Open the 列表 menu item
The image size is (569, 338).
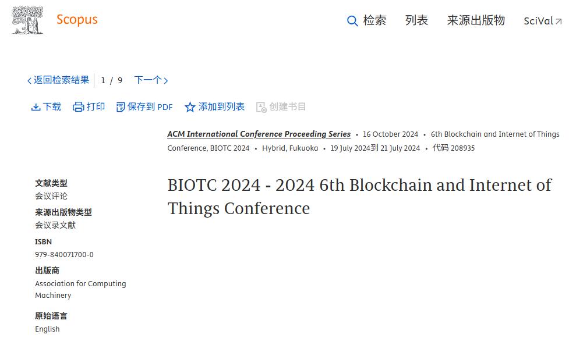pos(416,20)
